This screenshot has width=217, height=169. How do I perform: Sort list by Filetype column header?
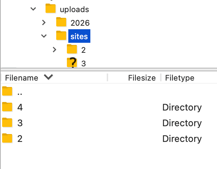[180, 78]
